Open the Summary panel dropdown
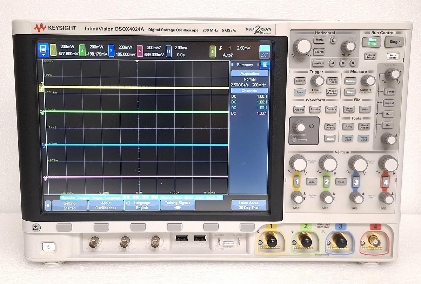Image resolution: width=421 pixels, height=284 pixels. click(245, 65)
